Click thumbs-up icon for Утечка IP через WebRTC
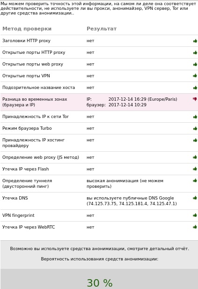The height and width of the screenshot is (289, 198). pos(195,227)
